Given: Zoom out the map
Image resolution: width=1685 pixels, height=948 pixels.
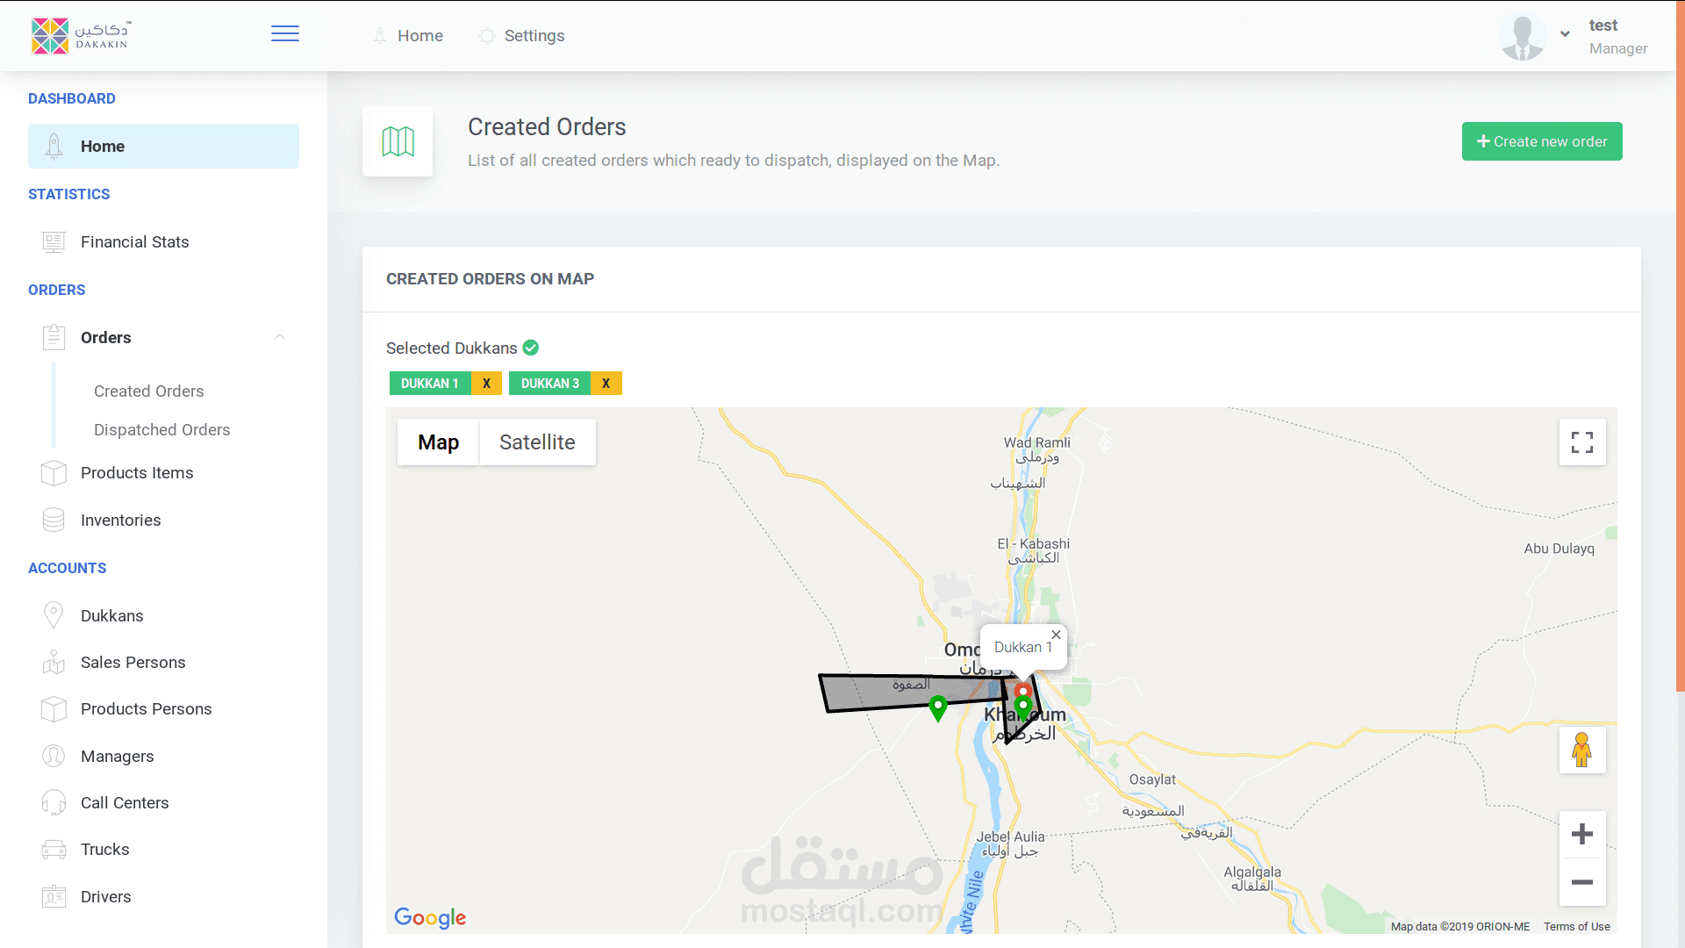Looking at the screenshot, I should [x=1581, y=882].
